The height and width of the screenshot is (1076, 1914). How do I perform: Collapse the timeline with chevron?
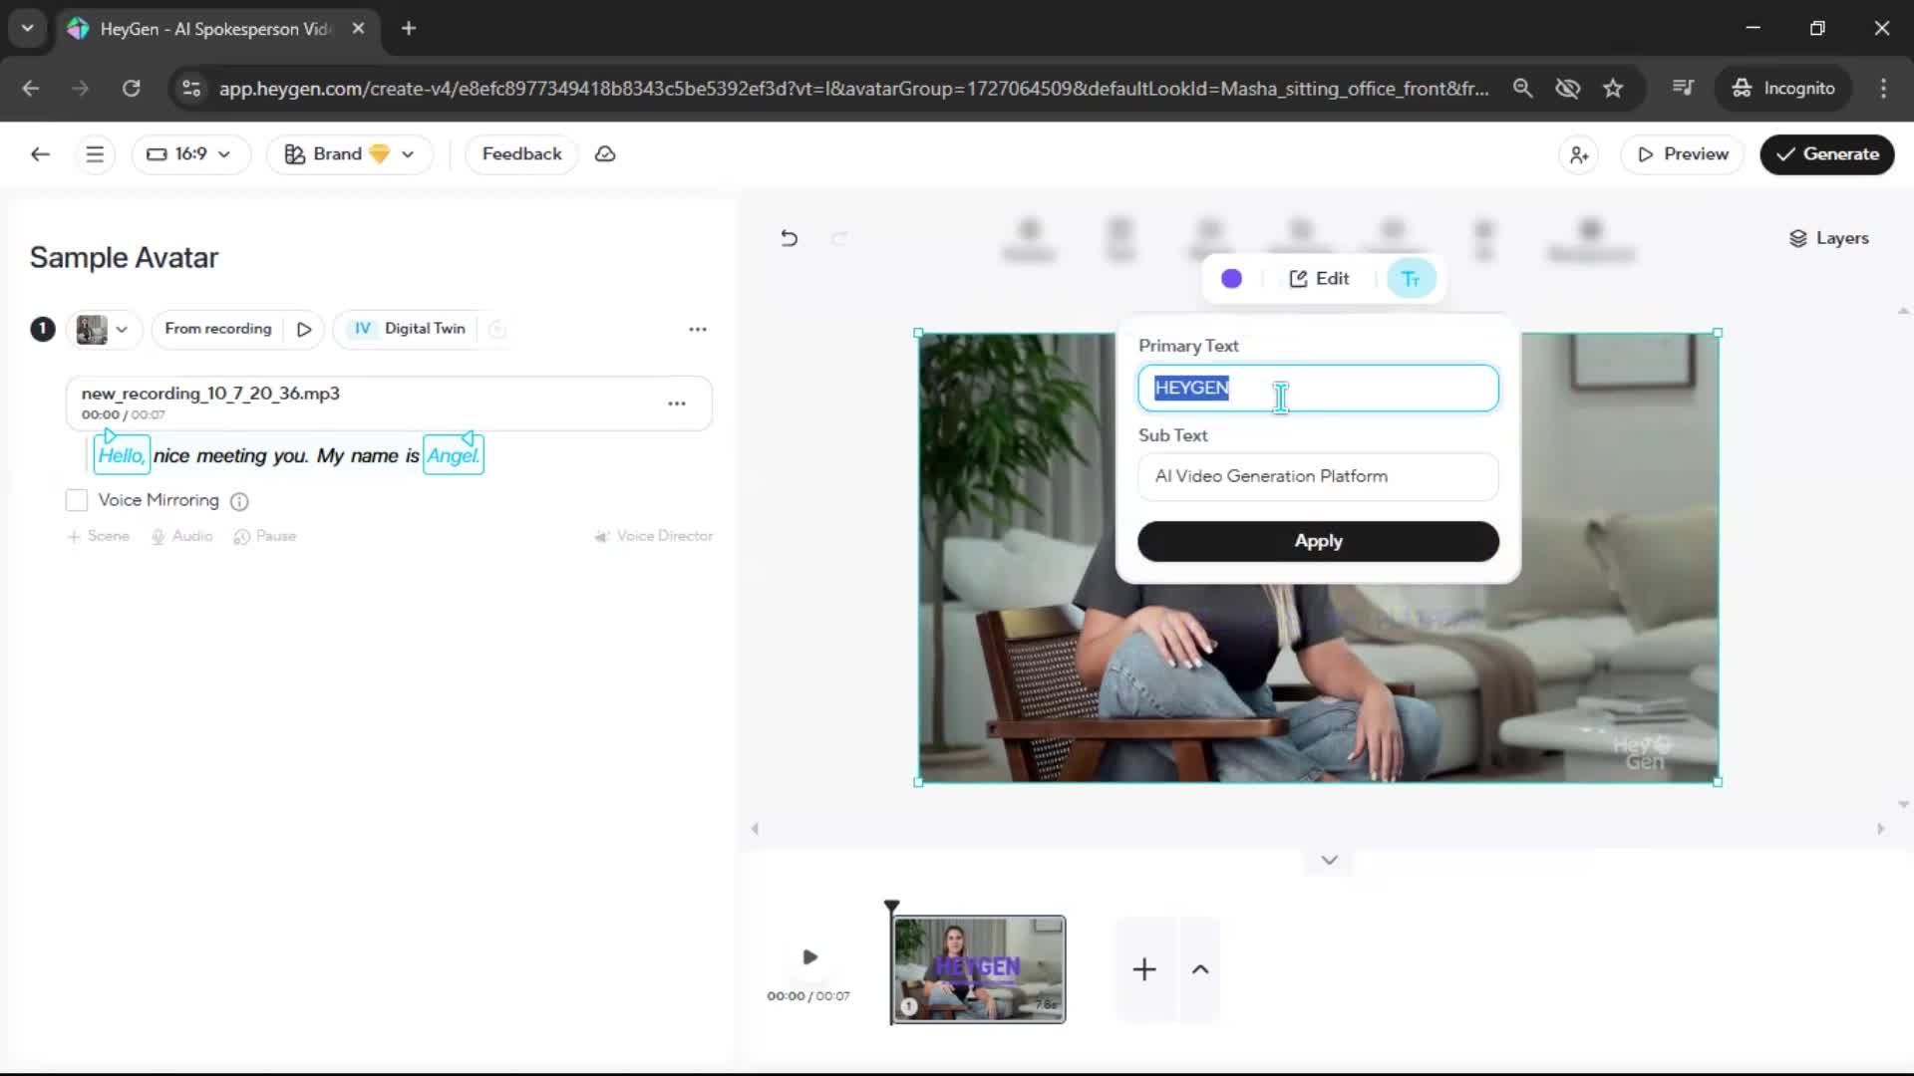point(1329,860)
